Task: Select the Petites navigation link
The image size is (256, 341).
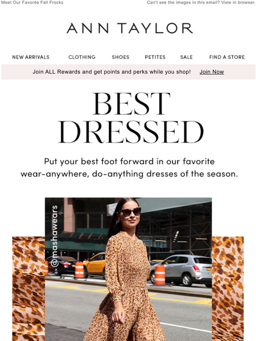Action: click(155, 57)
